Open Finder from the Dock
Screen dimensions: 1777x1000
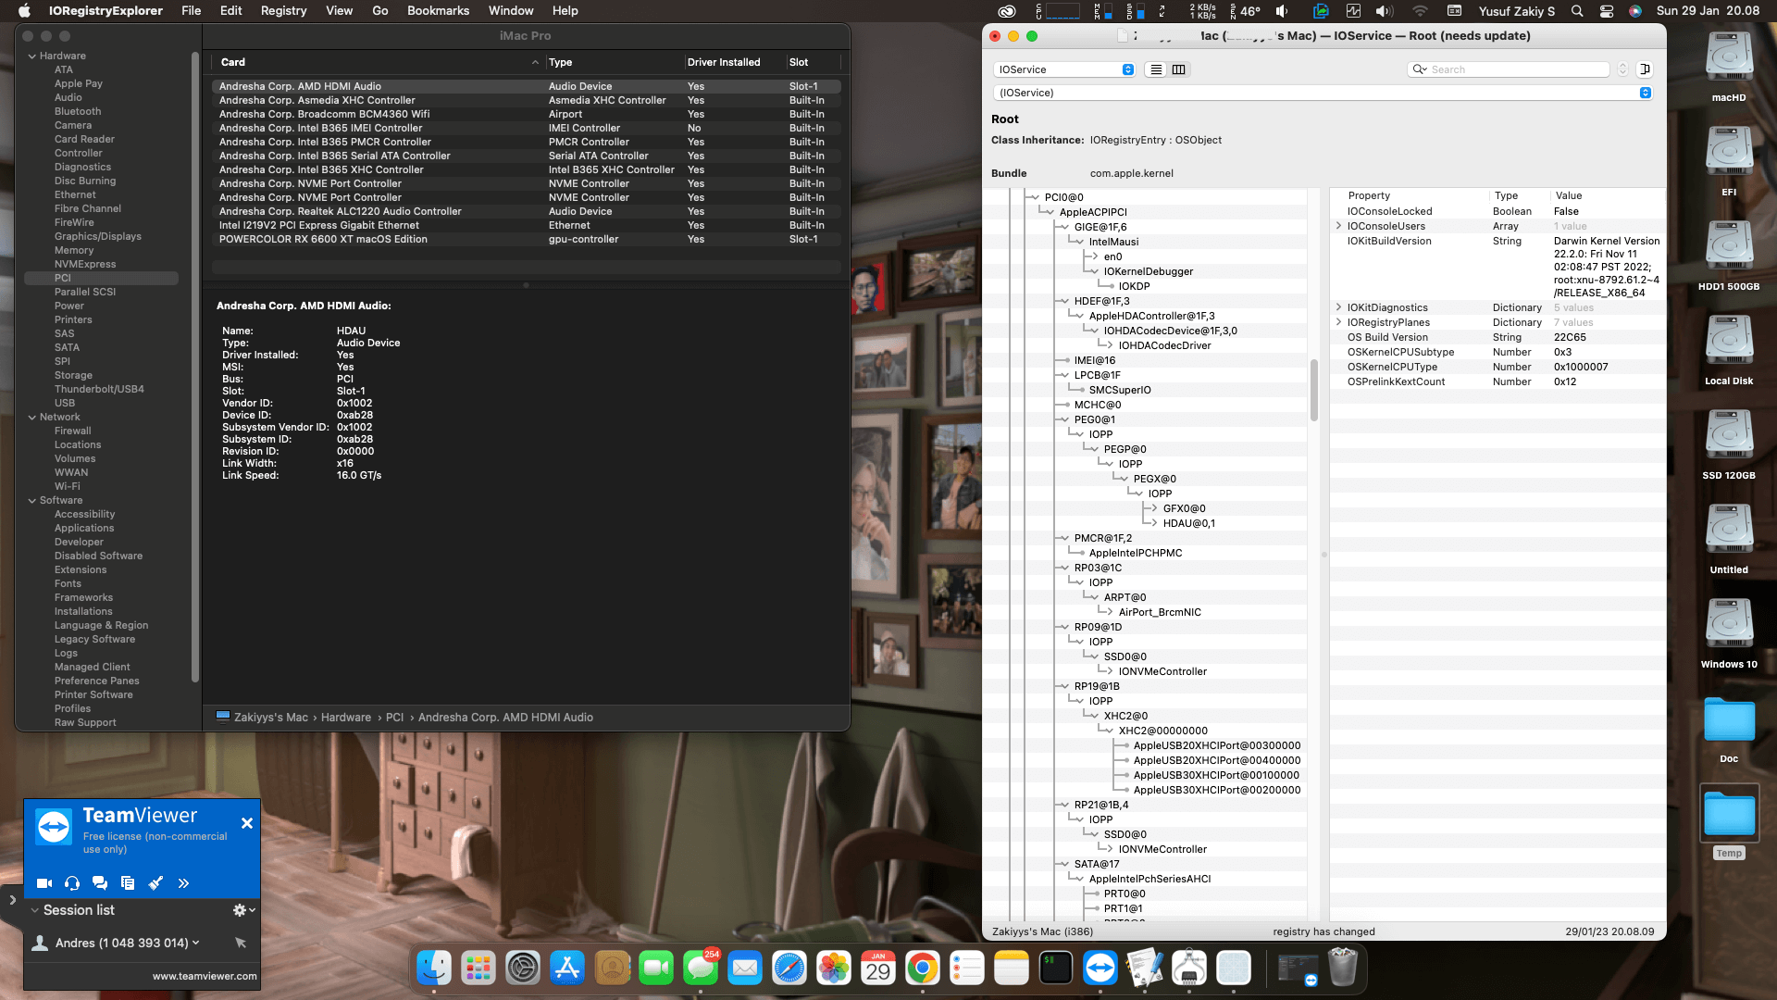tap(434, 969)
